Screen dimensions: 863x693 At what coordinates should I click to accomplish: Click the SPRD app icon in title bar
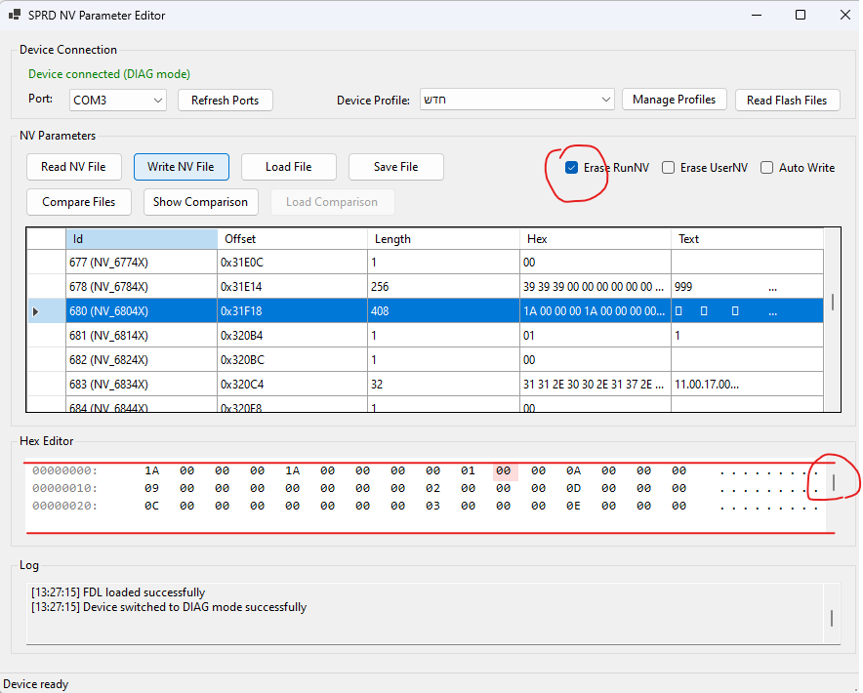pyautogui.click(x=15, y=15)
